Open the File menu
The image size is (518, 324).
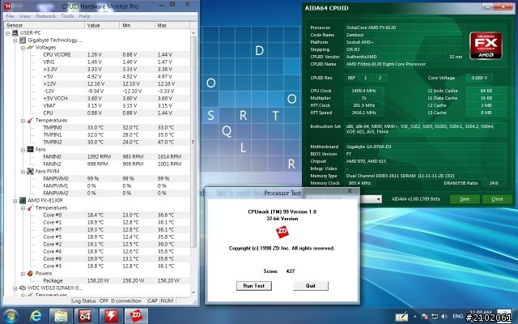coord(10,16)
